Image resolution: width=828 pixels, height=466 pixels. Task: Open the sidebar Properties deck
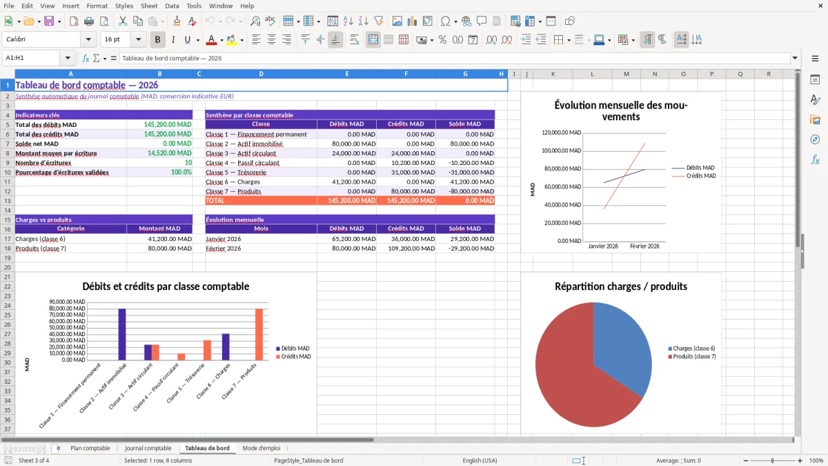pyautogui.click(x=815, y=80)
